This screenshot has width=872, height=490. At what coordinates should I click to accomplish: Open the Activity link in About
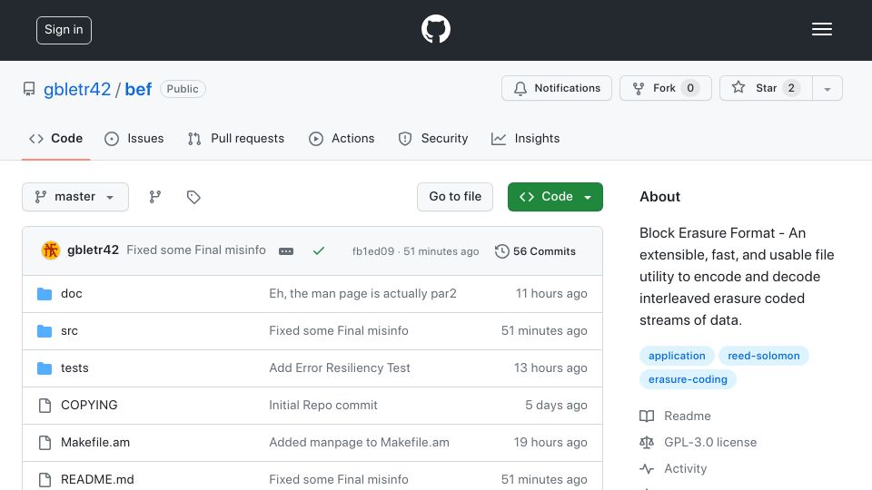coord(673,469)
